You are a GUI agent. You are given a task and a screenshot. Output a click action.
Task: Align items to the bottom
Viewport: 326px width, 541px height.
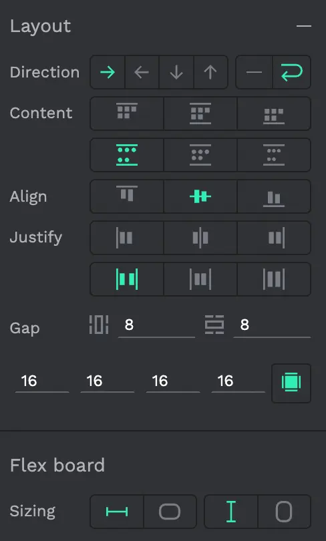click(x=274, y=196)
